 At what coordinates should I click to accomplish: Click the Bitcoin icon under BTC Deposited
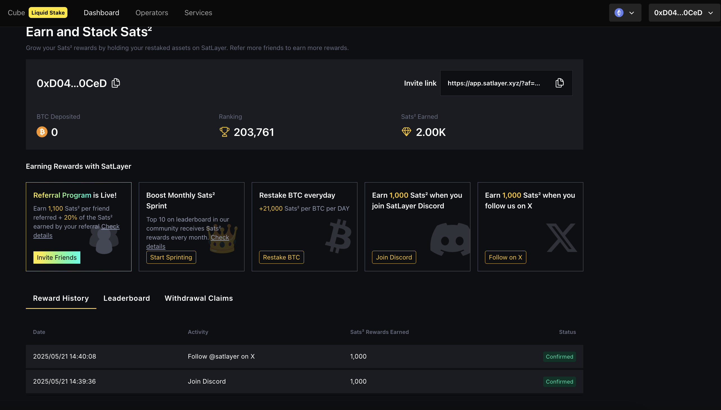42,132
